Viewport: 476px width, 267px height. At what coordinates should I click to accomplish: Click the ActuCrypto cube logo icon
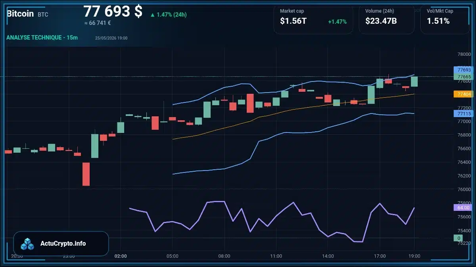pos(28,244)
